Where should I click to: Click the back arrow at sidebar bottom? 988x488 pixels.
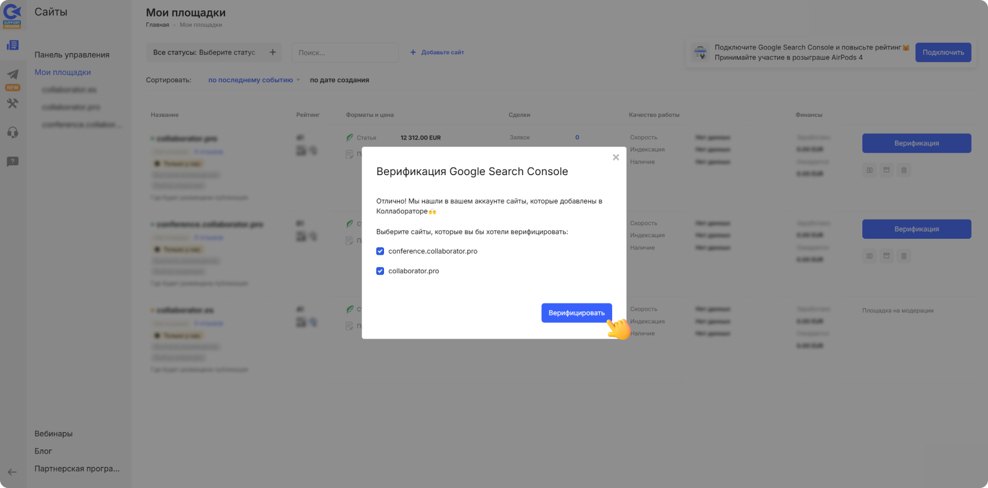click(x=12, y=472)
